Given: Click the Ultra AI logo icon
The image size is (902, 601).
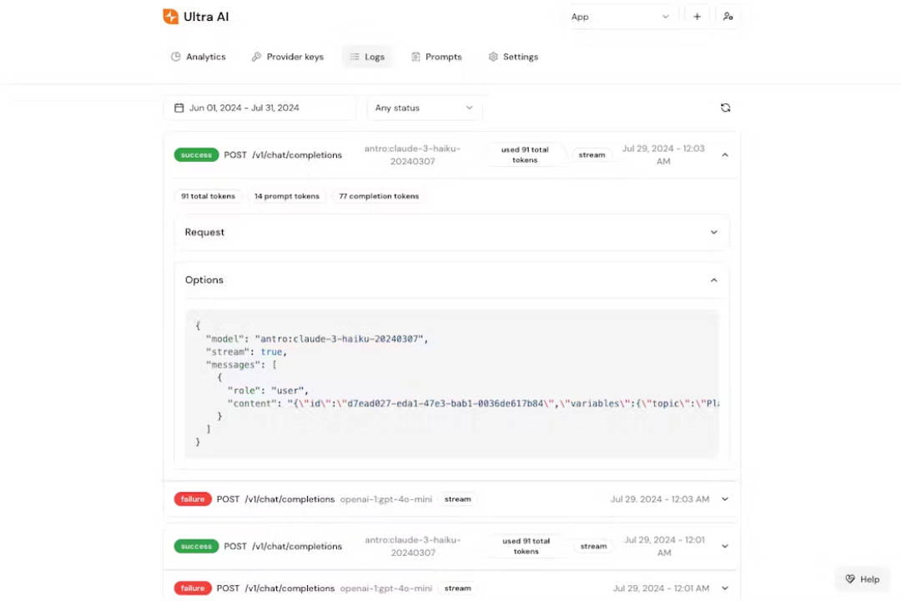Looking at the screenshot, I should click(x=170, y=17).
